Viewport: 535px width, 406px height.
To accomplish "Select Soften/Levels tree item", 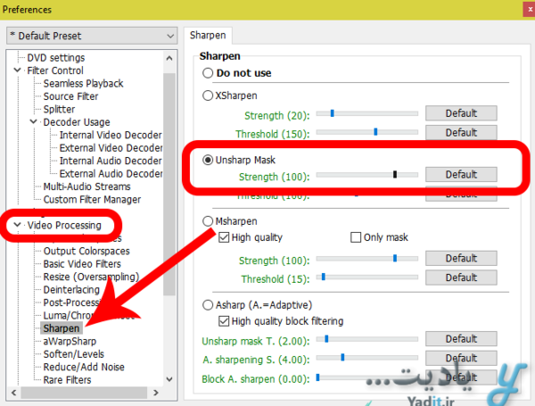I will [x=74, y=354].
